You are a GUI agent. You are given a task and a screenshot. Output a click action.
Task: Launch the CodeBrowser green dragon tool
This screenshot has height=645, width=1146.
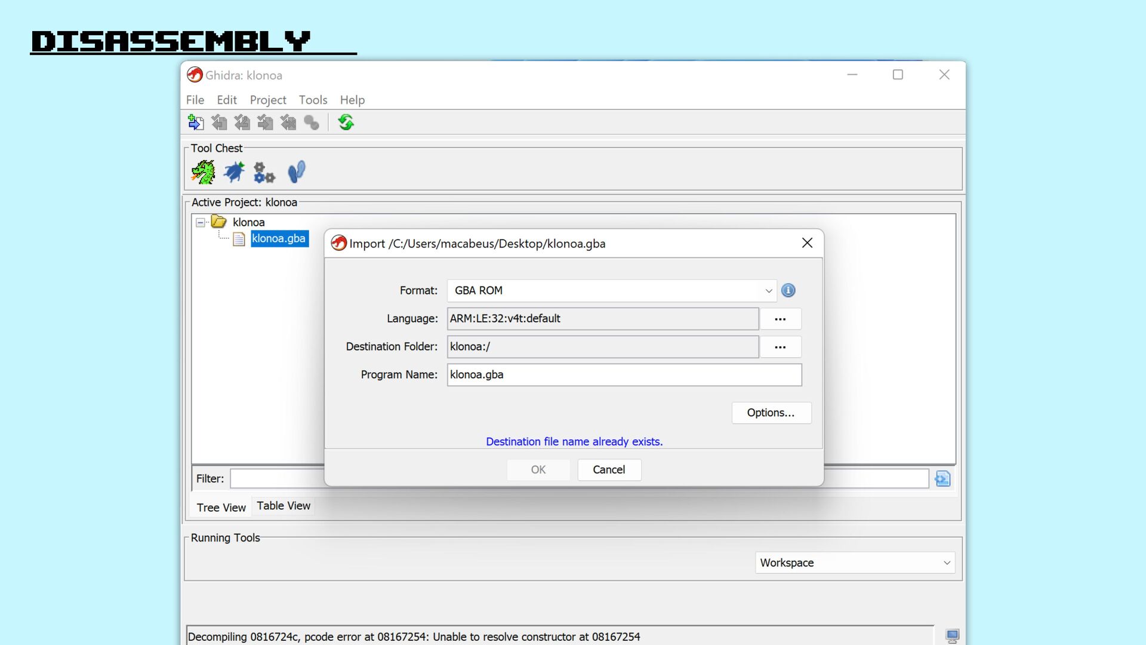204,172
